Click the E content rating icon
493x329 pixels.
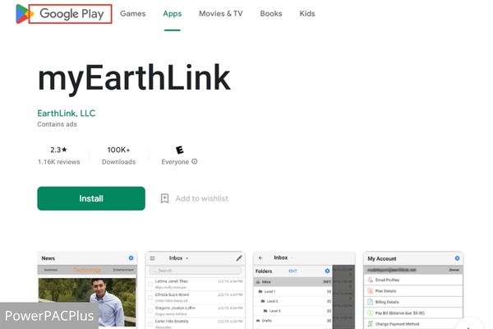(x=179, y=150)
